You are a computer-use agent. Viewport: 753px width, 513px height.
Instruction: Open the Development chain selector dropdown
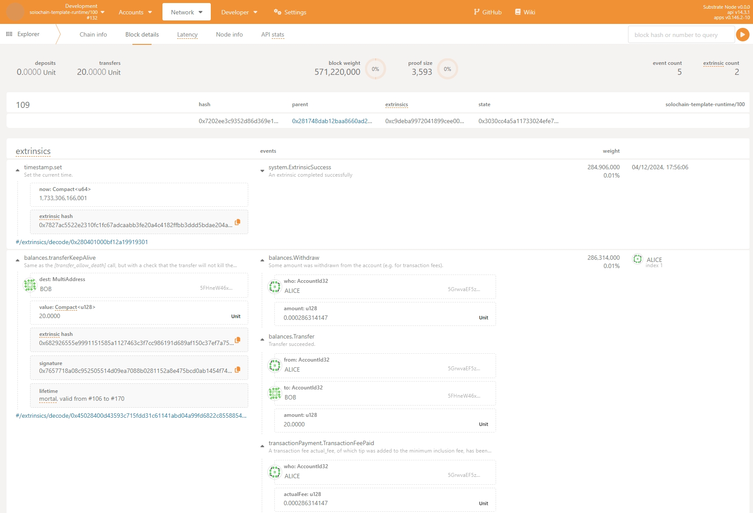click(x=67, y=12)
